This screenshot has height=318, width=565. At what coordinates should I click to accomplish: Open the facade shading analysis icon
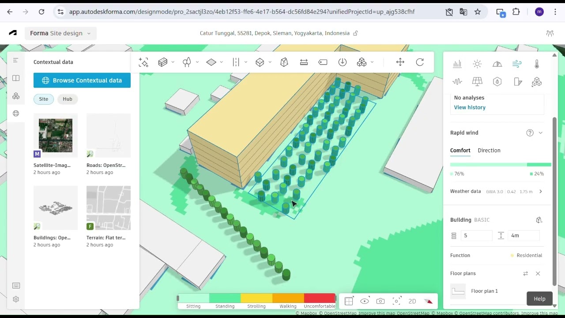tap(518, 82)
